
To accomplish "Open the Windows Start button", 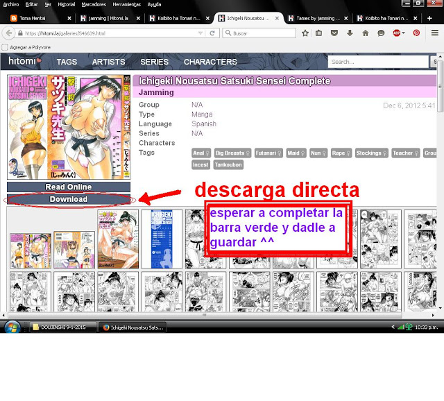I will tap(12, 327).
